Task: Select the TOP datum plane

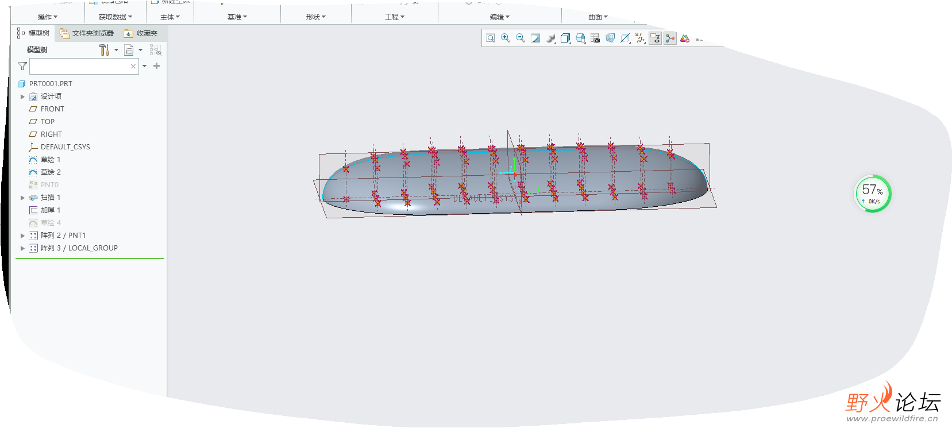Action: [x=42, y=122]
